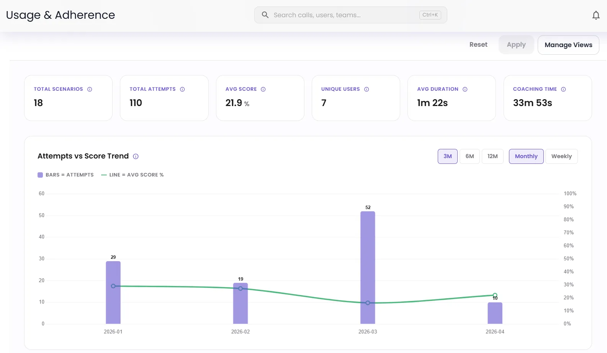Open Manage Views

(x=568, y=45)
